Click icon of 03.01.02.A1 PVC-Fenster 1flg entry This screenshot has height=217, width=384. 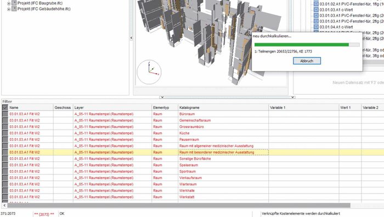pyautogui.click(x=316, y=4)
